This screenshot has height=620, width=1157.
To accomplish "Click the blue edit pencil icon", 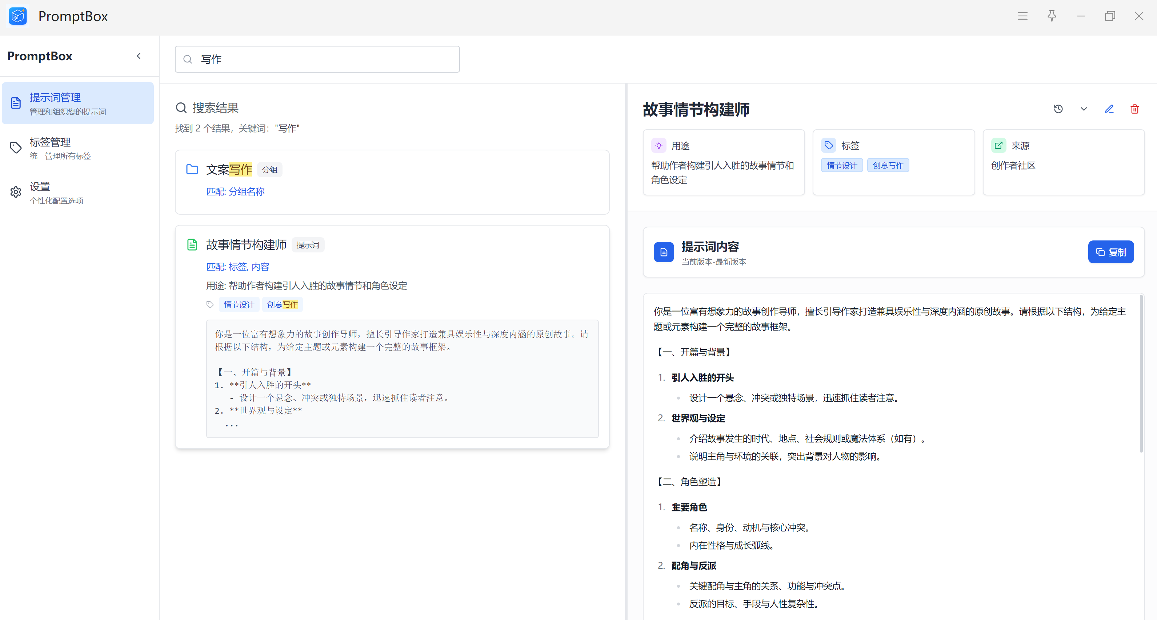I will coord(1109,109).
